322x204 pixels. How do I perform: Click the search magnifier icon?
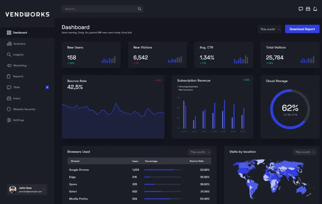pyautogui.click(x=140, y=9)
